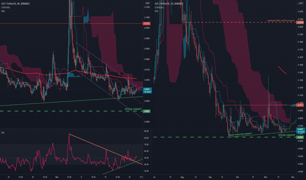306x180 pixels.
Task: Click the red 0.0972 price tag on 1D chart
Action: [x=300, y=105]
